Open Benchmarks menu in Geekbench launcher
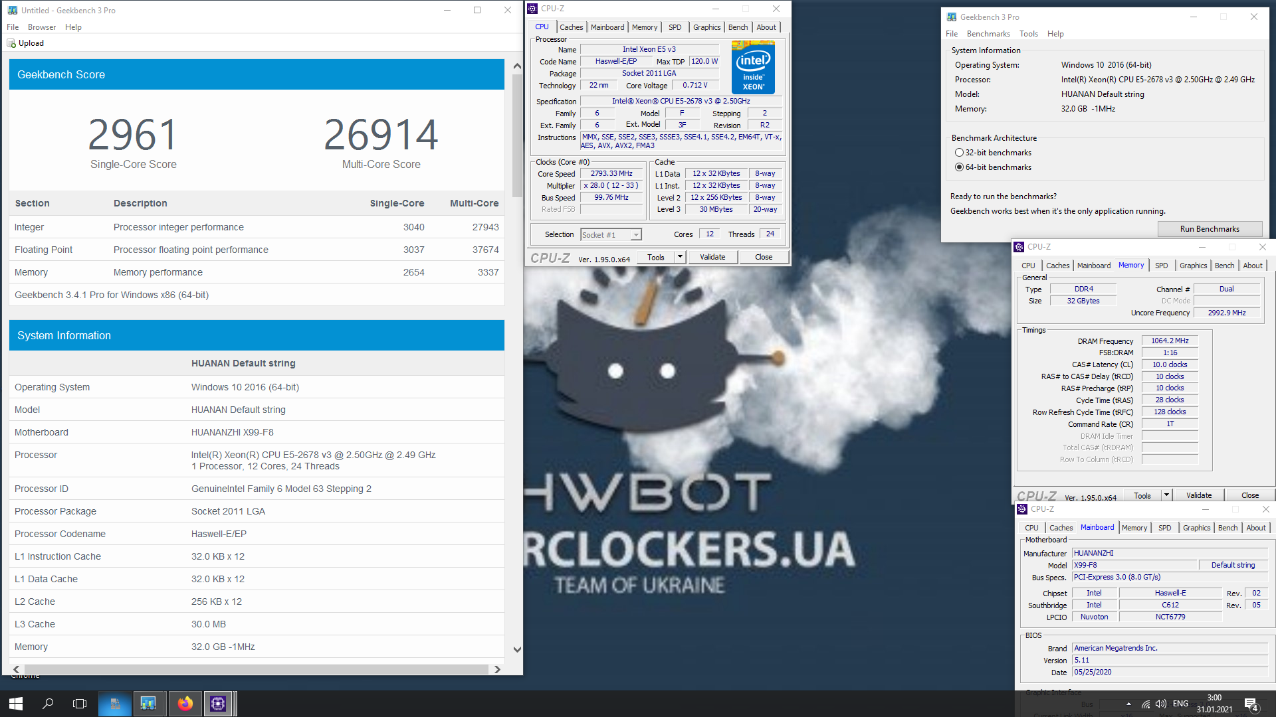Screen dimensions: 1276x717 click(x=988, y=34)
